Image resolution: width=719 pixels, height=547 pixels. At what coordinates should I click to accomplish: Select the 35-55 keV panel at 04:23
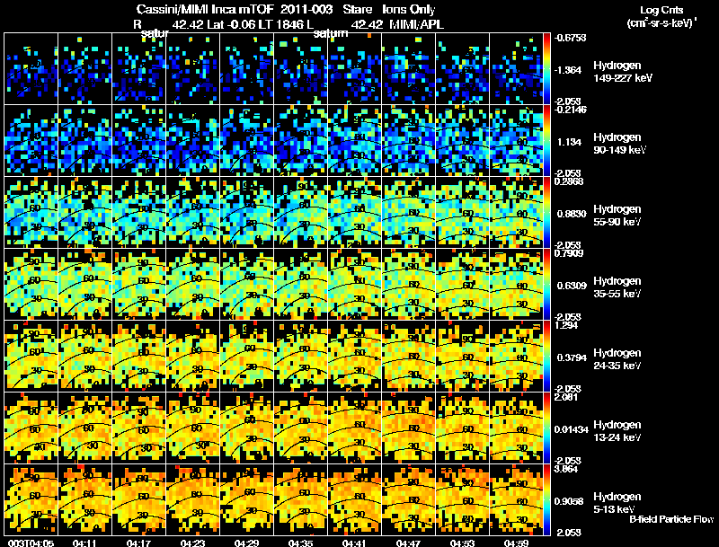192,285
